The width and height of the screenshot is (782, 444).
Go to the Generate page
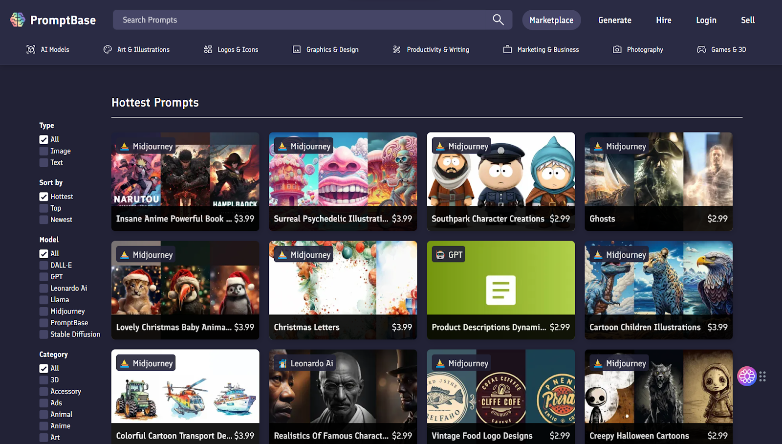pos(615,20)
